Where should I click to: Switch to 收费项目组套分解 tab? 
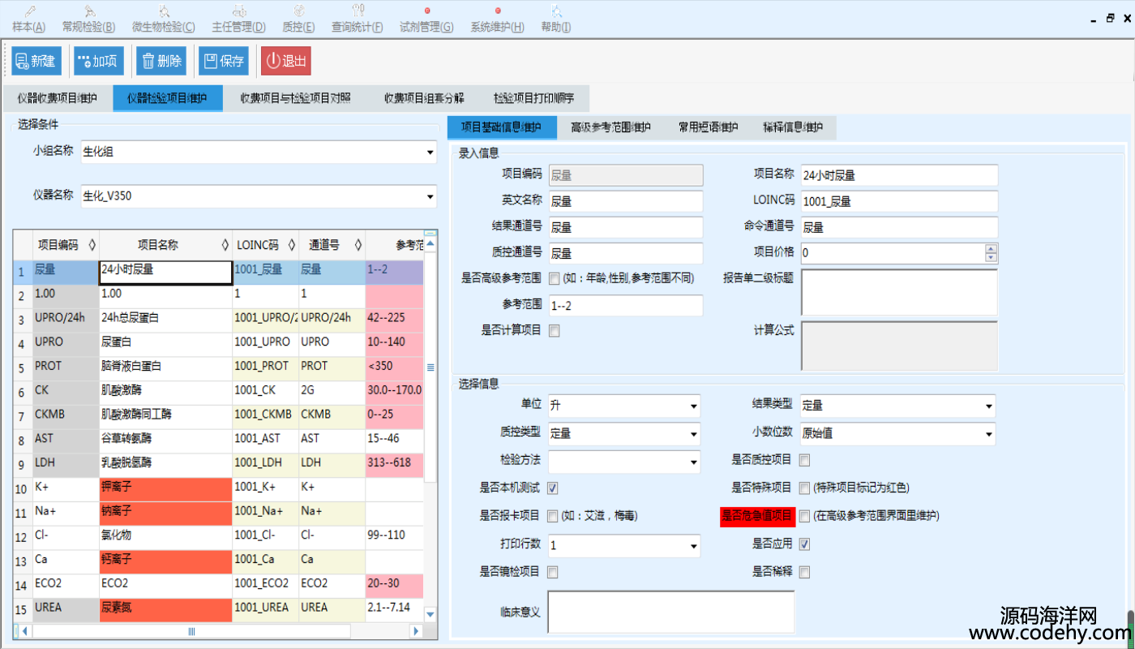coord(424,98)
